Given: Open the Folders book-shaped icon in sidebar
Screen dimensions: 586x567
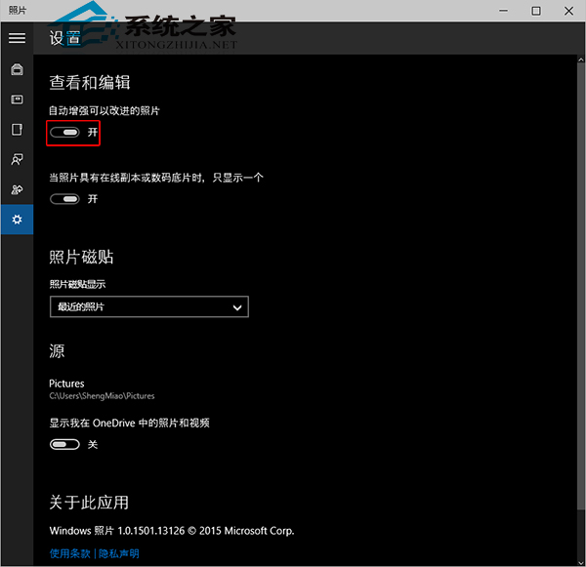Looking at the screenshot, I should (x=17, y=130).
